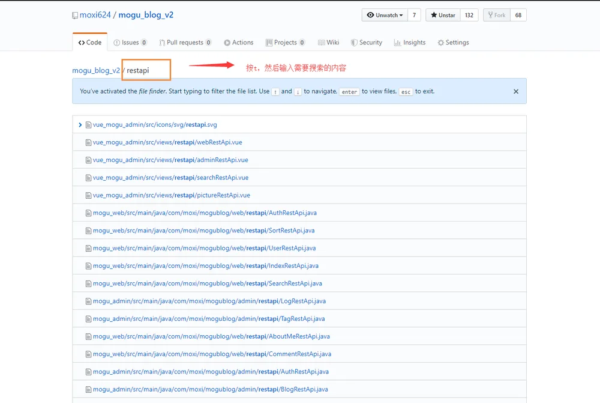Open UserRestApi.java file
Viewport: 600px width, 403px height.
tap(205, 248)
